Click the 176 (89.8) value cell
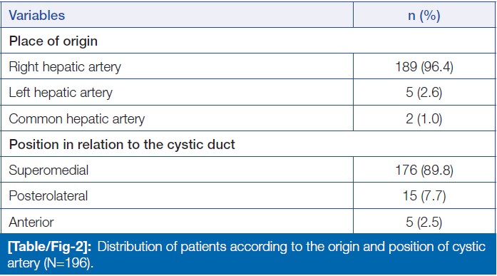The image size is (497, 276). click(x=424, y=170)
